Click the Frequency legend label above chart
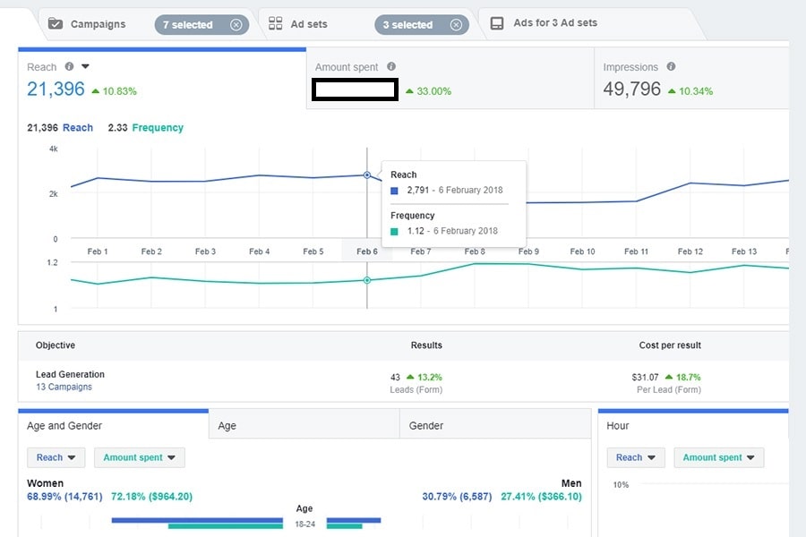This screenshot has height=537, width=806. [x=158, y=127]
